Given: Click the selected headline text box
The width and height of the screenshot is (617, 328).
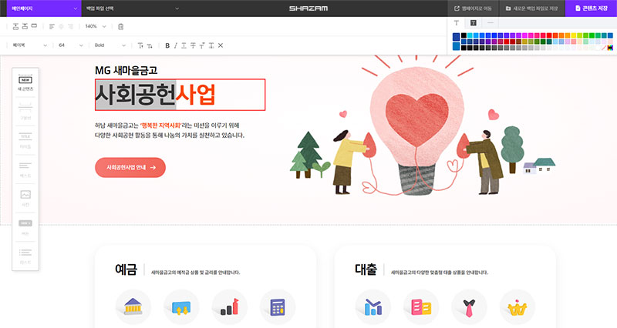Looking at the screenshot, I should click(180, 95).
